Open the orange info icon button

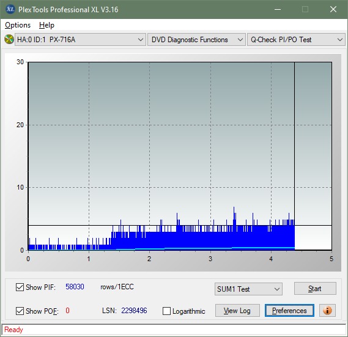pyautogui.click(x=327, y=310)
